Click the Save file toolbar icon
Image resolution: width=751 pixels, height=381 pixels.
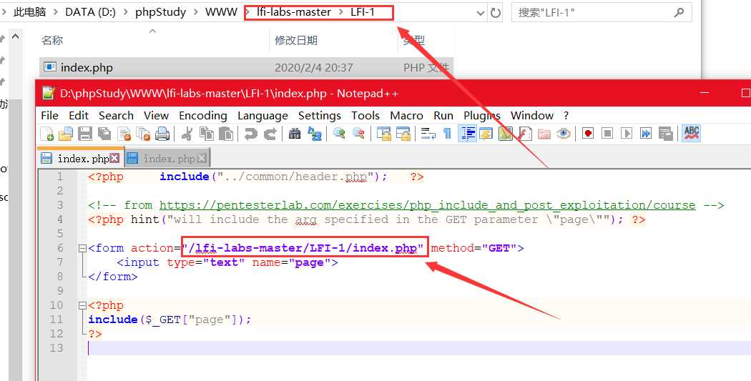click(84, 134)
